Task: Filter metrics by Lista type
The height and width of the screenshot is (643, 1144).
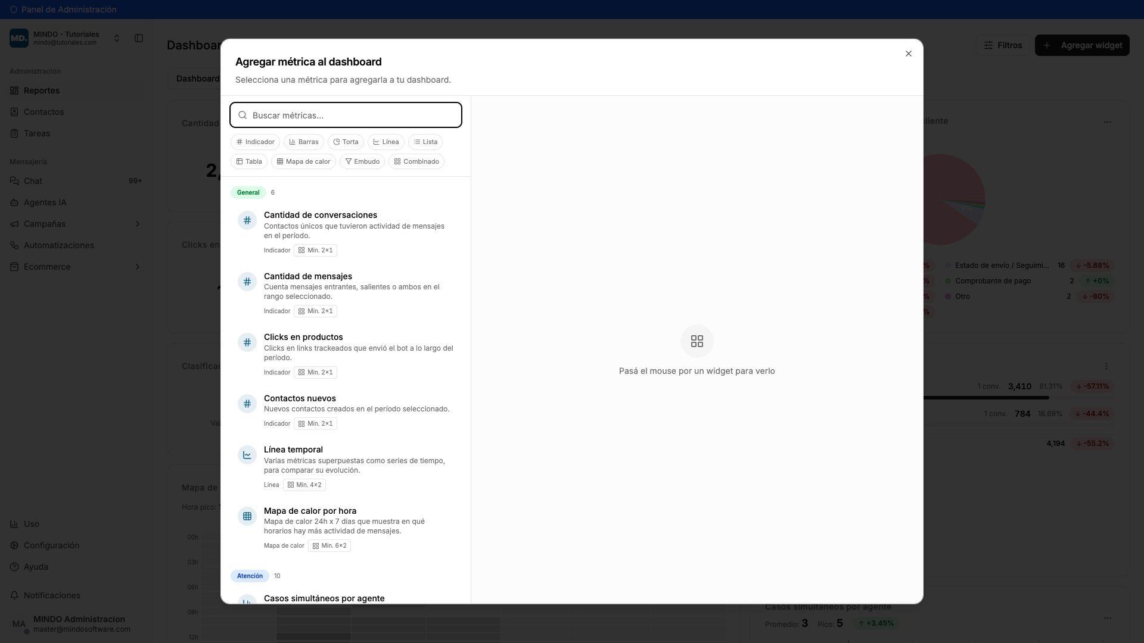Action: 425,142
